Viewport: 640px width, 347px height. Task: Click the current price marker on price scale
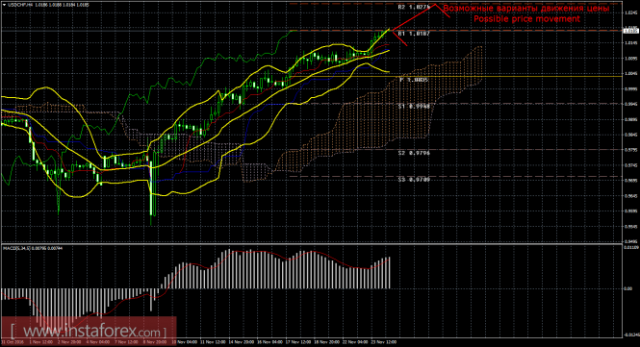(x=631, y=31)
